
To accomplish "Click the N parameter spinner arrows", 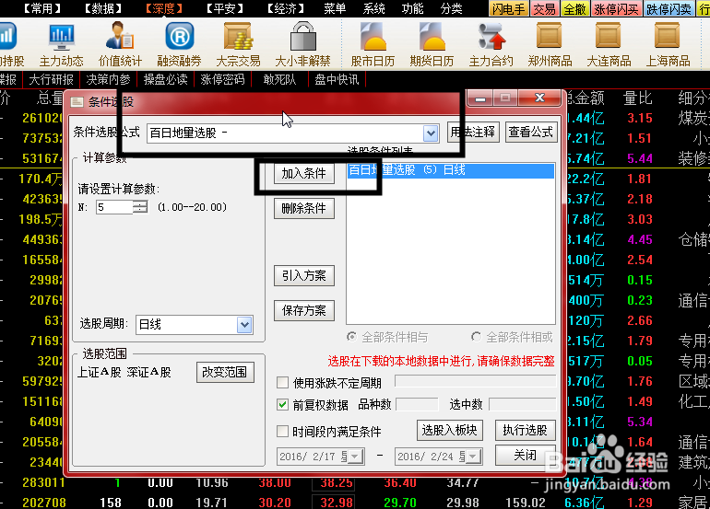I will (x=140, y=207).
